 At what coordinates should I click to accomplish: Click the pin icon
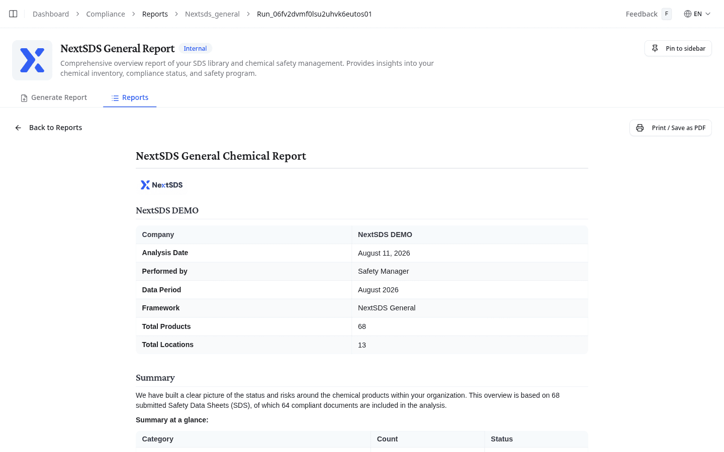[655, 48]
